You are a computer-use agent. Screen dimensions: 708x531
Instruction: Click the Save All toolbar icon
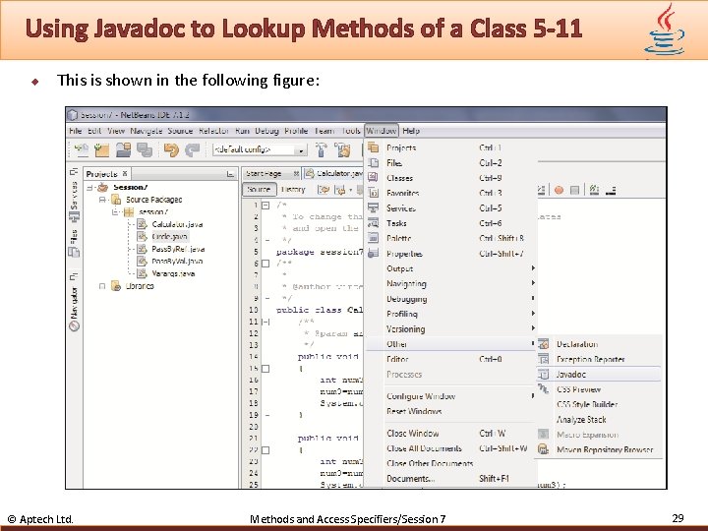[145, 149]
